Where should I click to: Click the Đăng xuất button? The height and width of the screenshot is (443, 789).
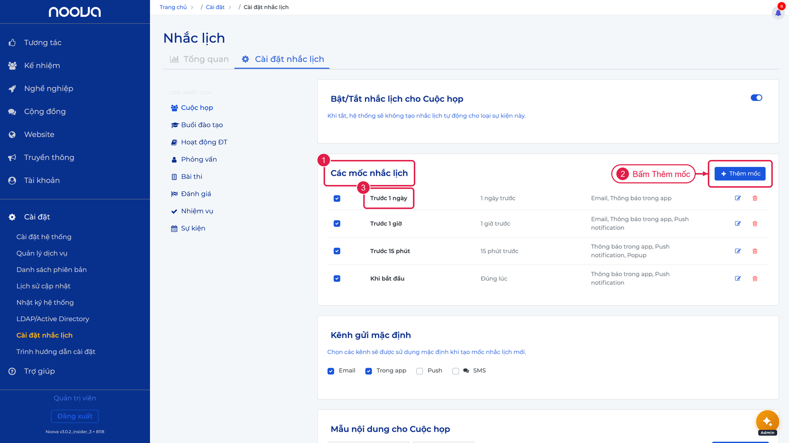click(x=75, y=416)
